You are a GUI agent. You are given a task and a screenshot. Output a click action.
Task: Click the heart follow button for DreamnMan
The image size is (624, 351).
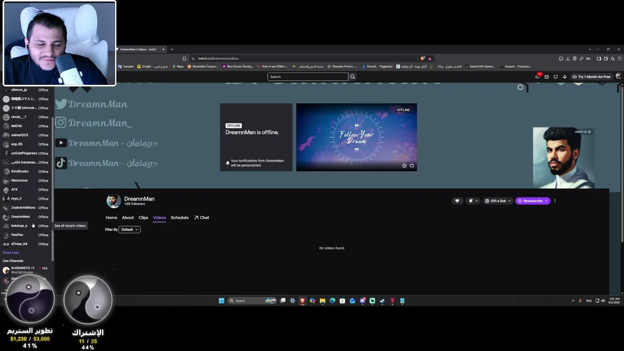coord(457,201)
